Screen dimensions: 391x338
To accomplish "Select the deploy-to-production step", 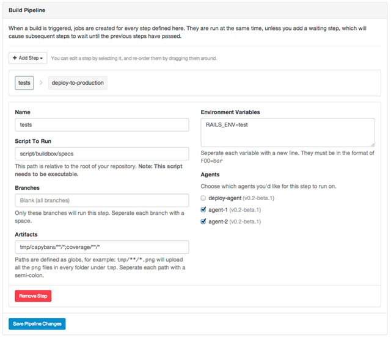I will (78, 83).
